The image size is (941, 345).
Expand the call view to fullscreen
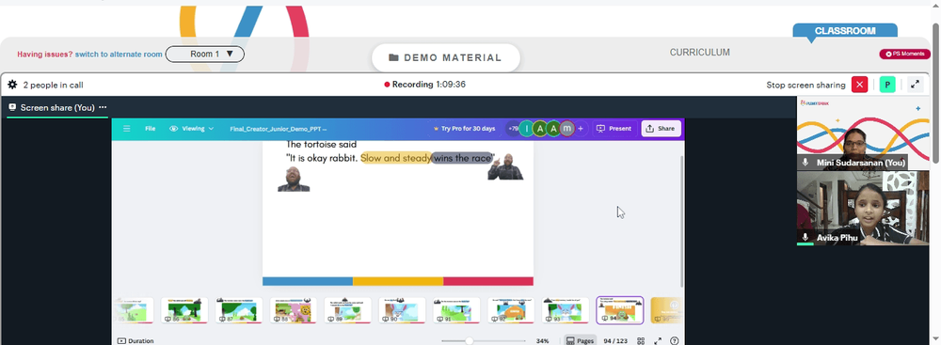(916, 85)
